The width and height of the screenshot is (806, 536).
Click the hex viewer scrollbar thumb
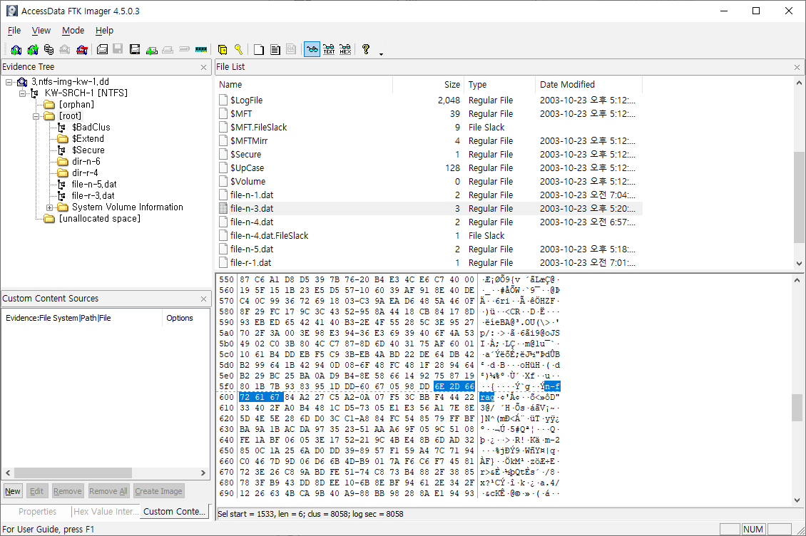pos(797,408)
